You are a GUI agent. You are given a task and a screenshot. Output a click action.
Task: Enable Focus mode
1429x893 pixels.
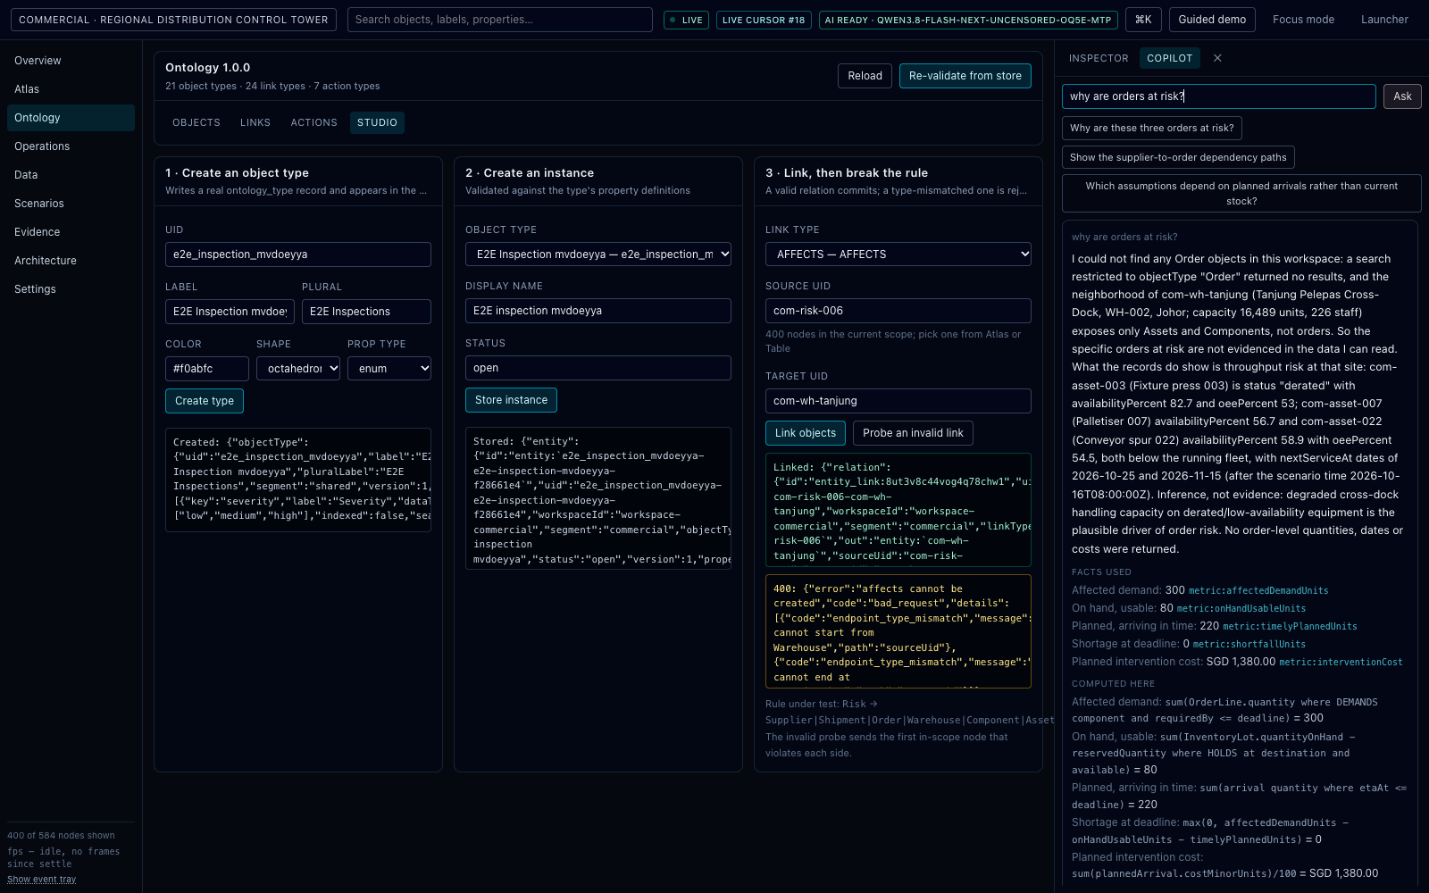click(1303, 20)
